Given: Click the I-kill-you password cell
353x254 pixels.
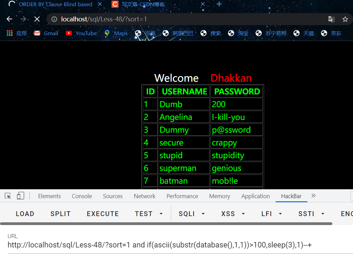Looking at the screenshot, I should point(237,117).
